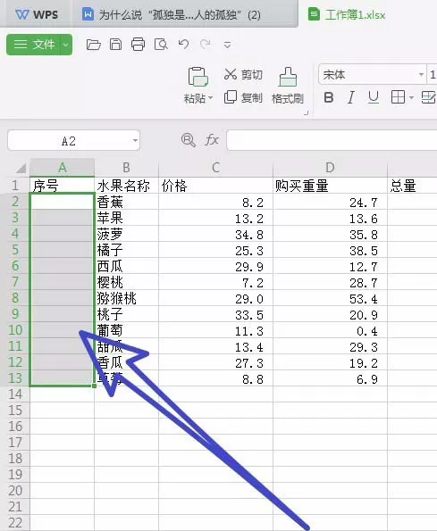Expand the Name Box dropdown arrow
This screenshot has width=437, height=531.
pos(135,140)
